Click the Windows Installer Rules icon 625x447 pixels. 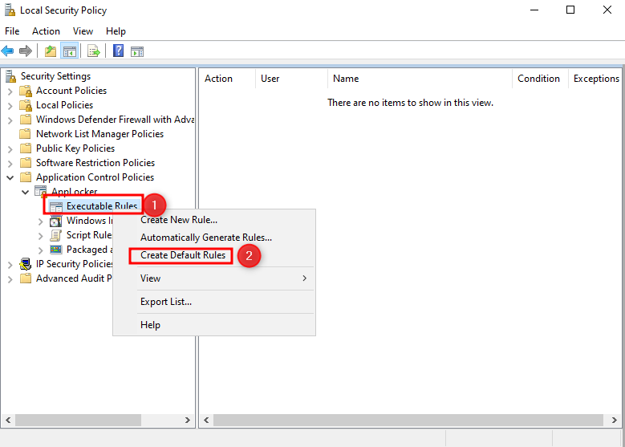tap(56, 221)
